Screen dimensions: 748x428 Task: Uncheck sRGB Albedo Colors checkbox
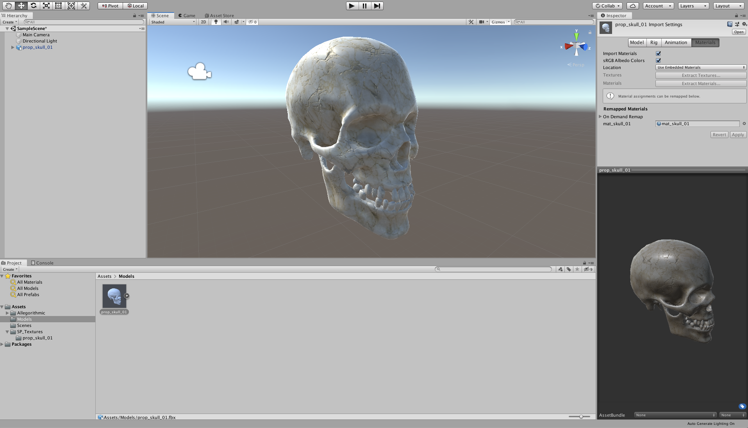[658, 60]
